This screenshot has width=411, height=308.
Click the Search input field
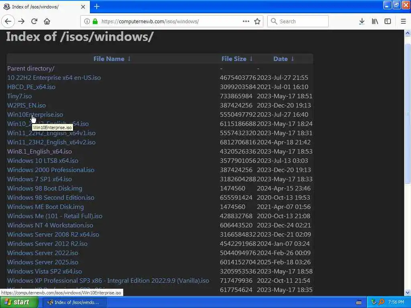click(x=298, y=21)
